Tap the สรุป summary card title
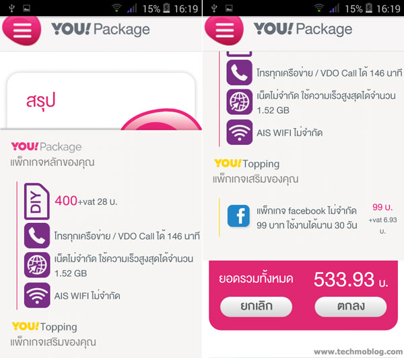This screenshot has width=404, height=358. (x=40, y=101)
